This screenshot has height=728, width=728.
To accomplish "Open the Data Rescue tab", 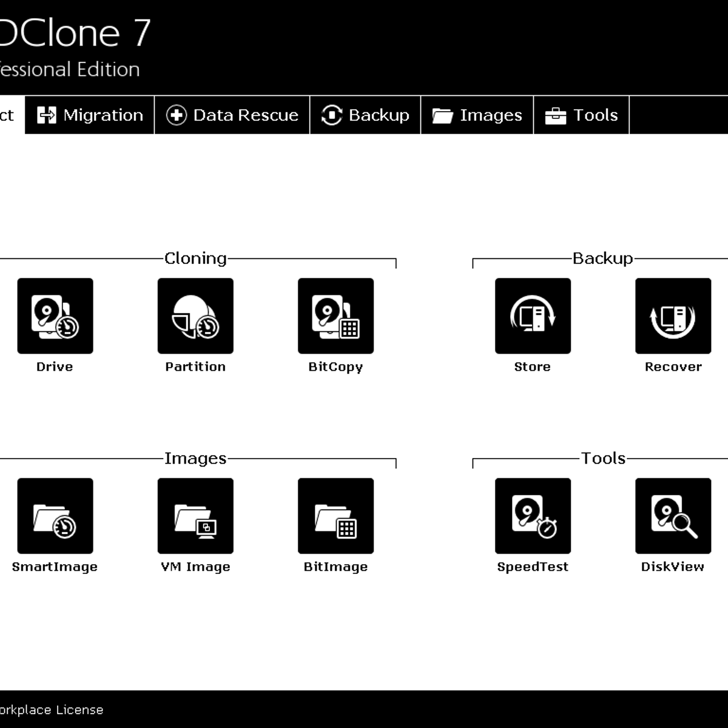I will 232,115.
